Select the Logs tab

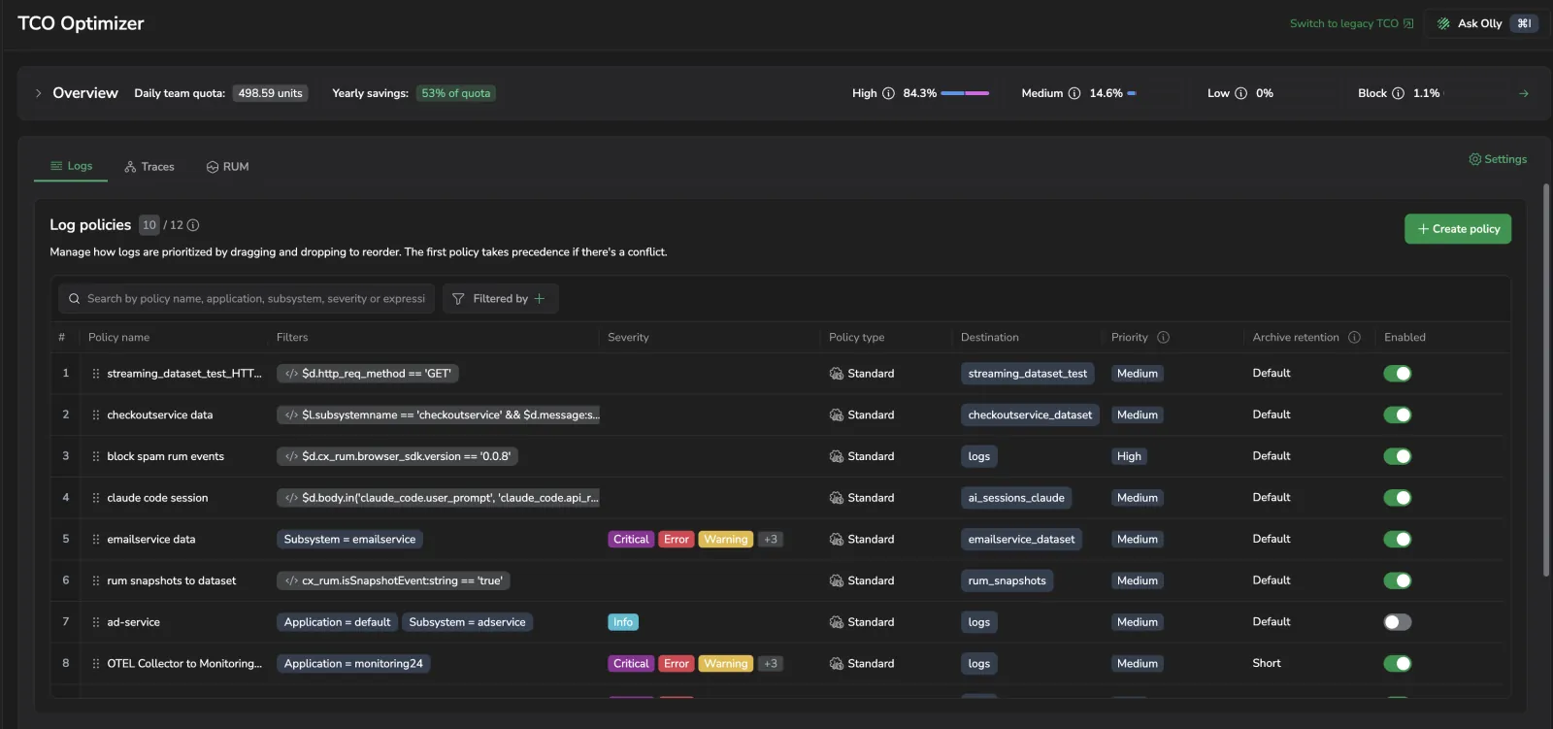coord(71,166)
